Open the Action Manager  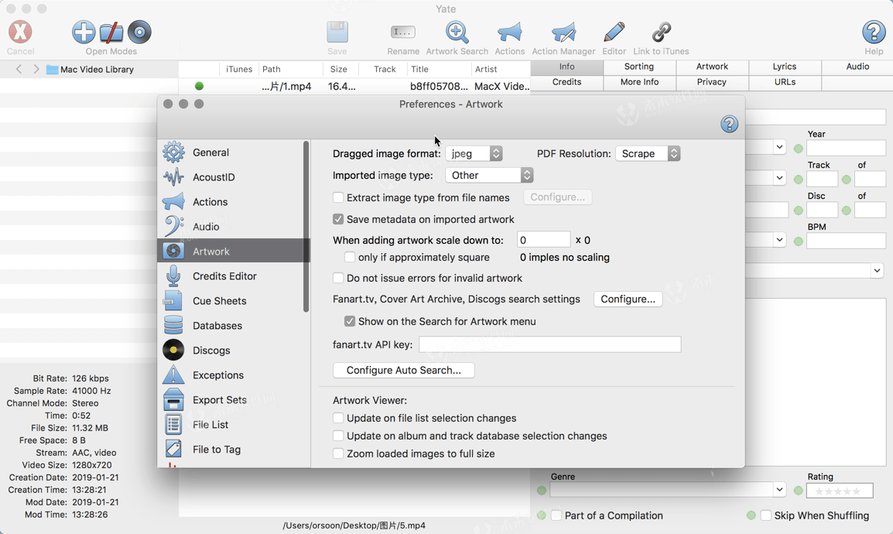[x=563, y=33]
